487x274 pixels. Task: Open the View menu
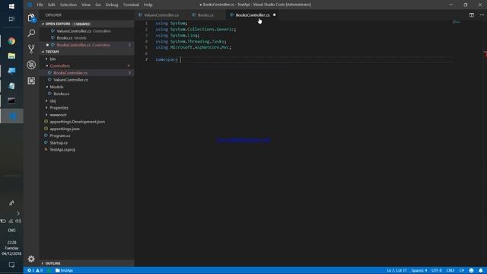coord(86,5)
